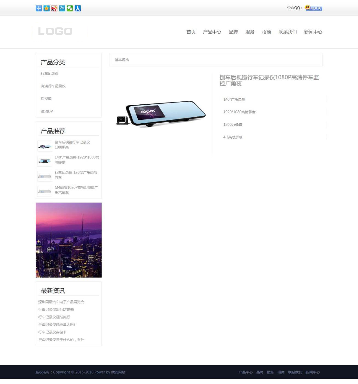
Task: Open recommended M4高清1080P夜视140度 link
Action: click(x=76, y=190)
